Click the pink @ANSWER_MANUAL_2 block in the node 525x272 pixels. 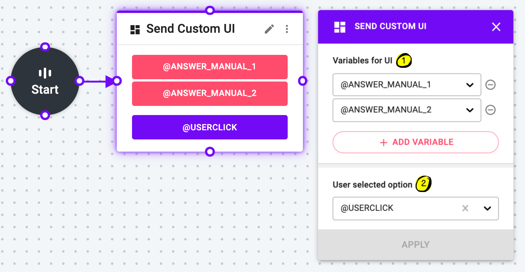[210, 93]
